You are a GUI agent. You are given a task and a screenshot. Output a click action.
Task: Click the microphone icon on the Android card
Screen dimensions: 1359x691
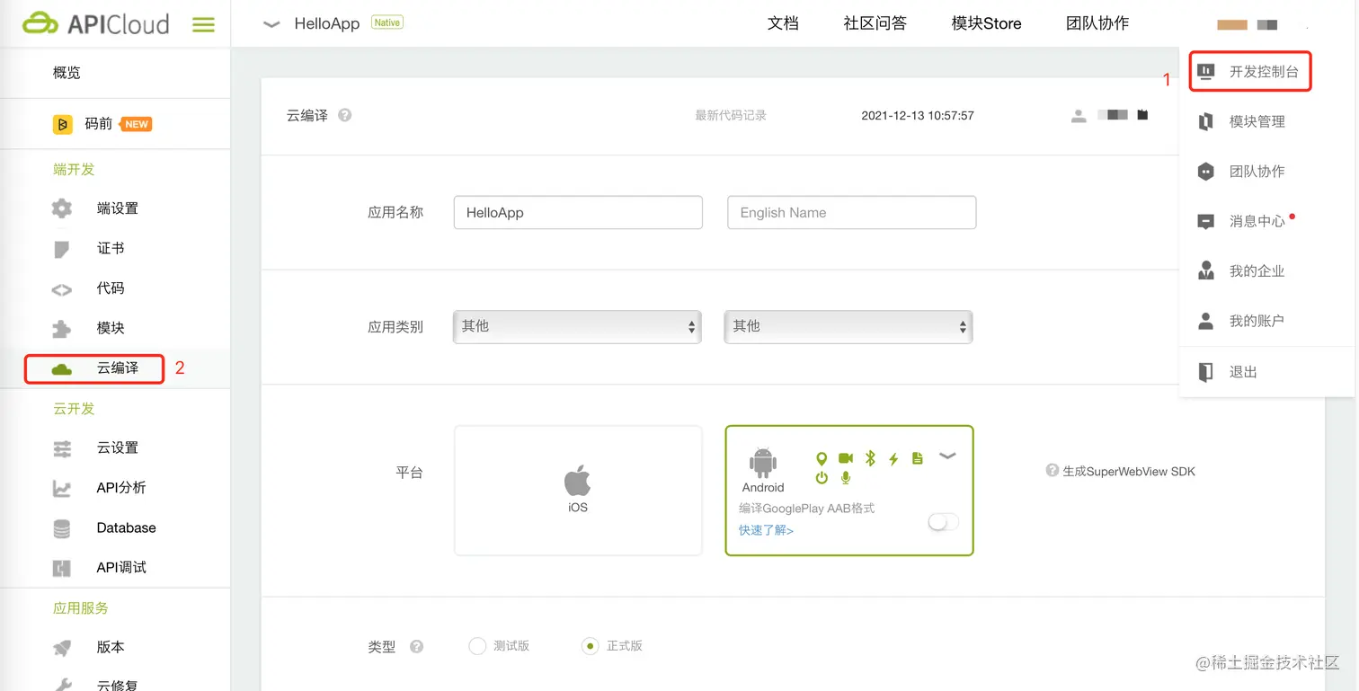point(845,477)
